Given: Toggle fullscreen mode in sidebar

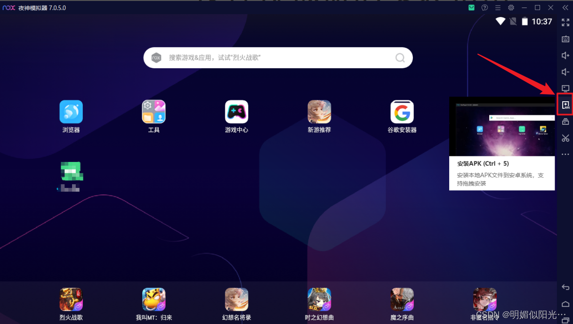Looking at the screenshot, I should [x=565, y=22].
